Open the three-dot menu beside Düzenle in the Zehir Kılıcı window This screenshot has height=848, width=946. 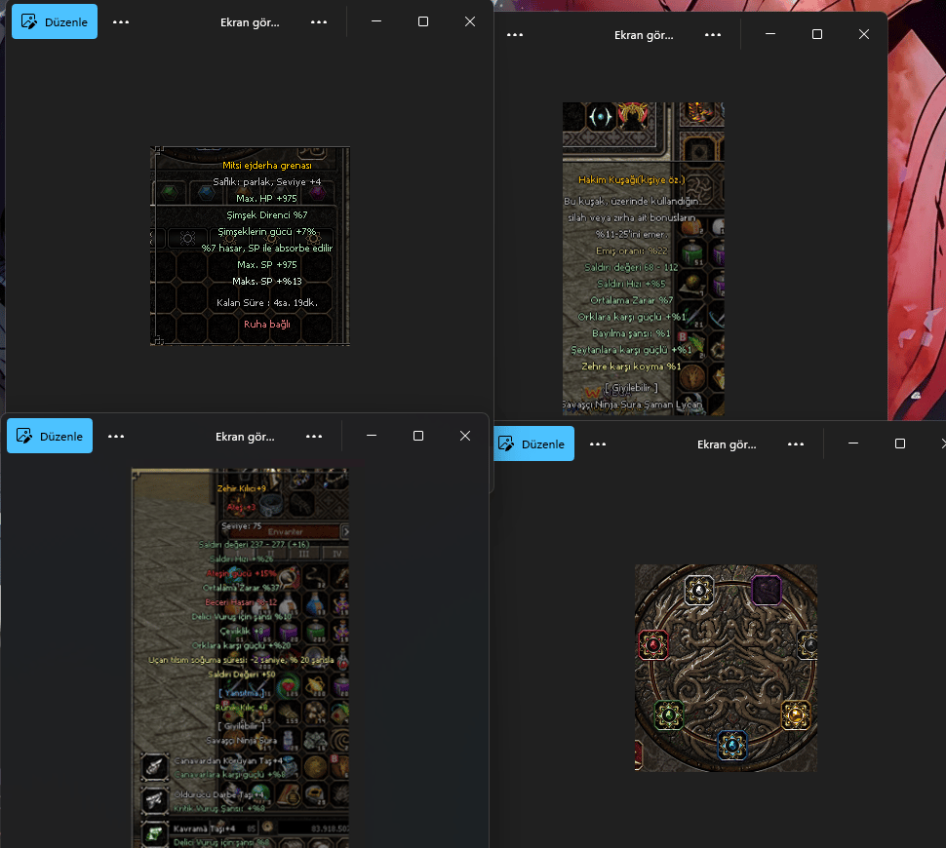116,437
